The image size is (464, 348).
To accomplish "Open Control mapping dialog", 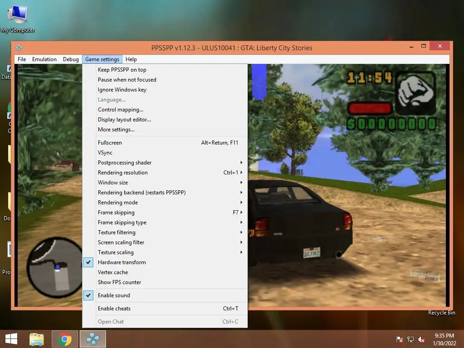I will [x=165, y=110].
